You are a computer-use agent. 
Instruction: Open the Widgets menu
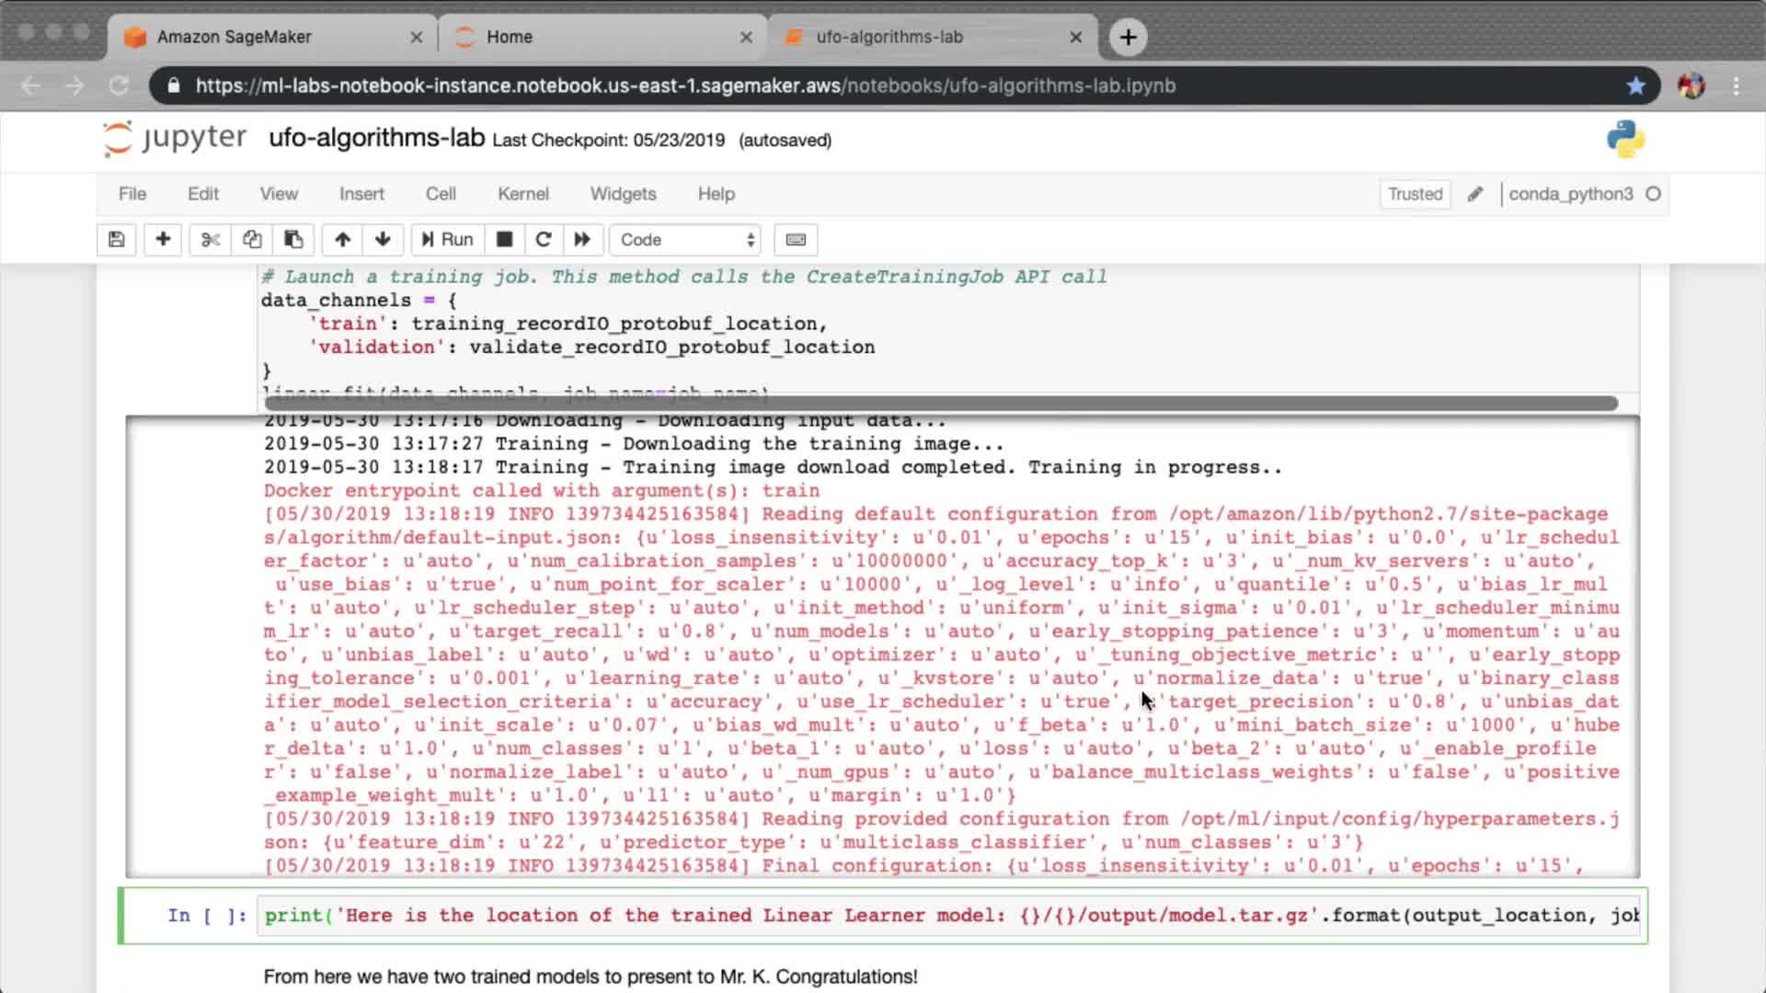(x=623, y=194)
